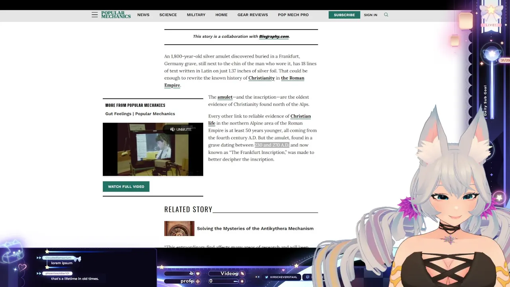
Task: Click the Daily Sub Goal progress bar
Action: (492, 90)
